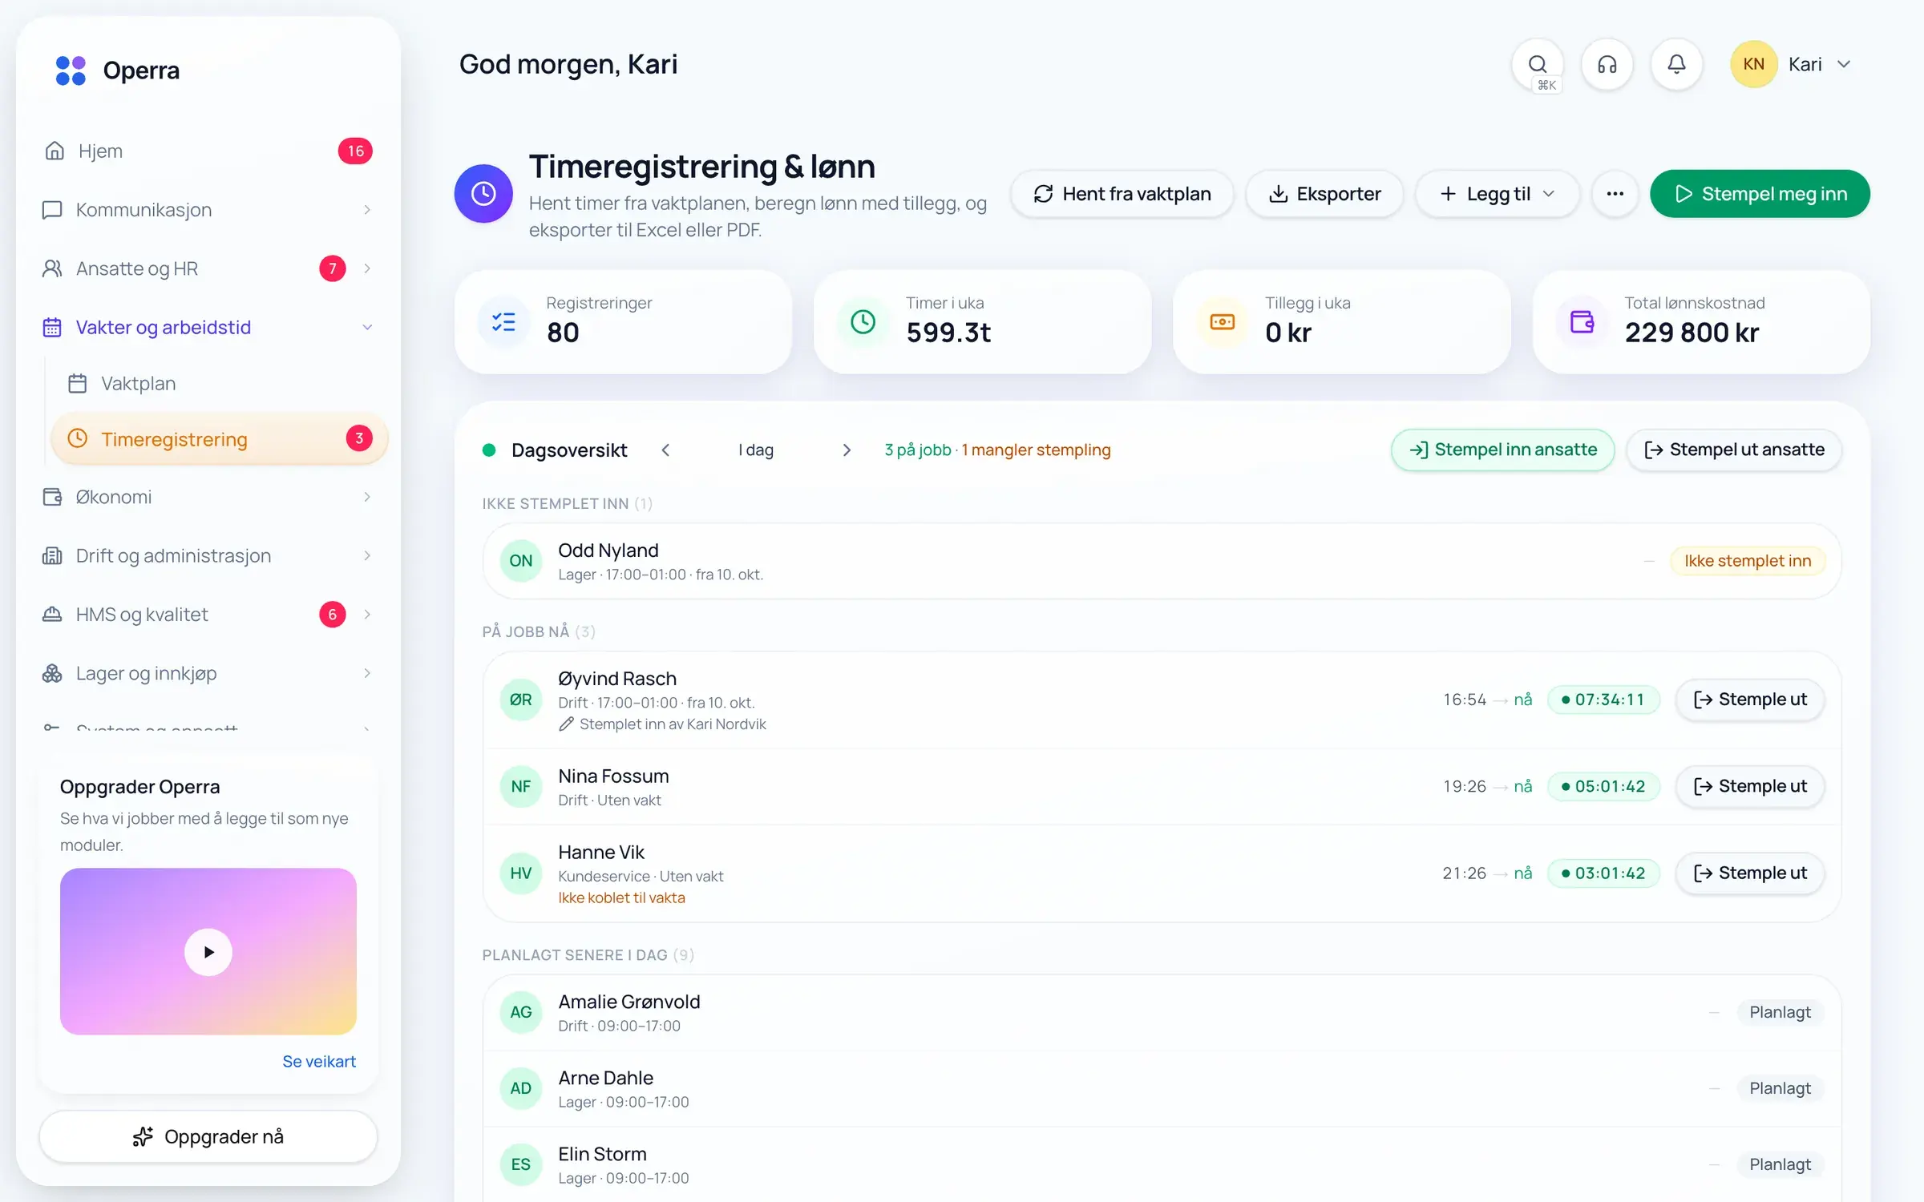Viewport: 1924px width, 1202px height.
Task: Open notifications bell
Action: click(1676, 64)
